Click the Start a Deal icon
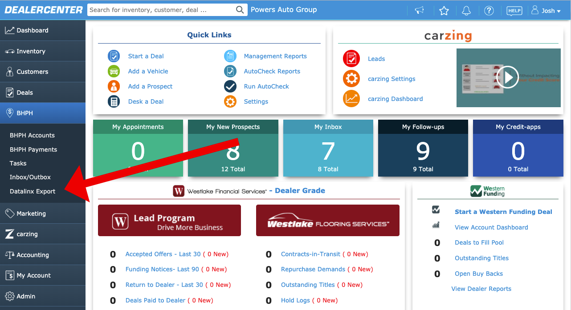Image resolution: width=571 pixels, height=310 pixels. coord(114,56)
